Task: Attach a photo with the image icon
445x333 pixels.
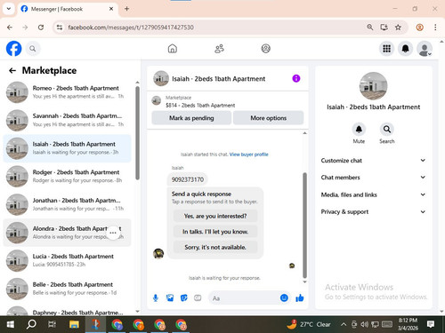Action: coord(170,298)
